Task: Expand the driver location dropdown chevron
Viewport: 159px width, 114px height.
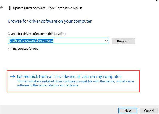Action: [x=106, y=41]
